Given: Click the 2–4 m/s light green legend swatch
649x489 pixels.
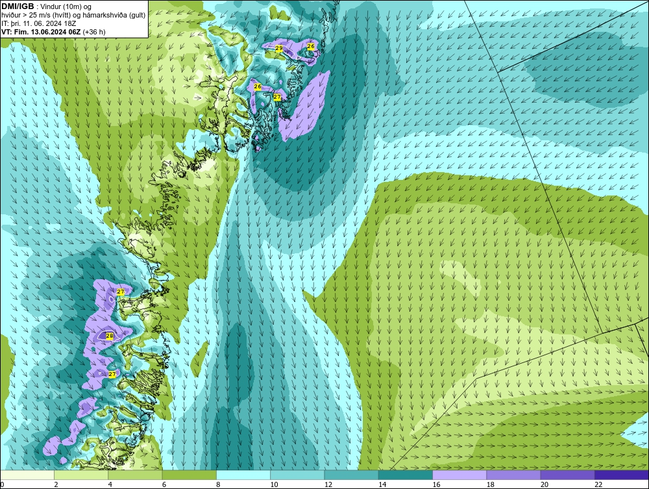Looking at the screenshot, I should [81, 475].
